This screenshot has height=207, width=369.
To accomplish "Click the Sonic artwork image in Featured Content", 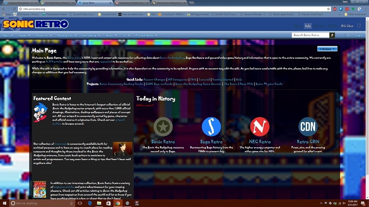I will tap(41, 112).
